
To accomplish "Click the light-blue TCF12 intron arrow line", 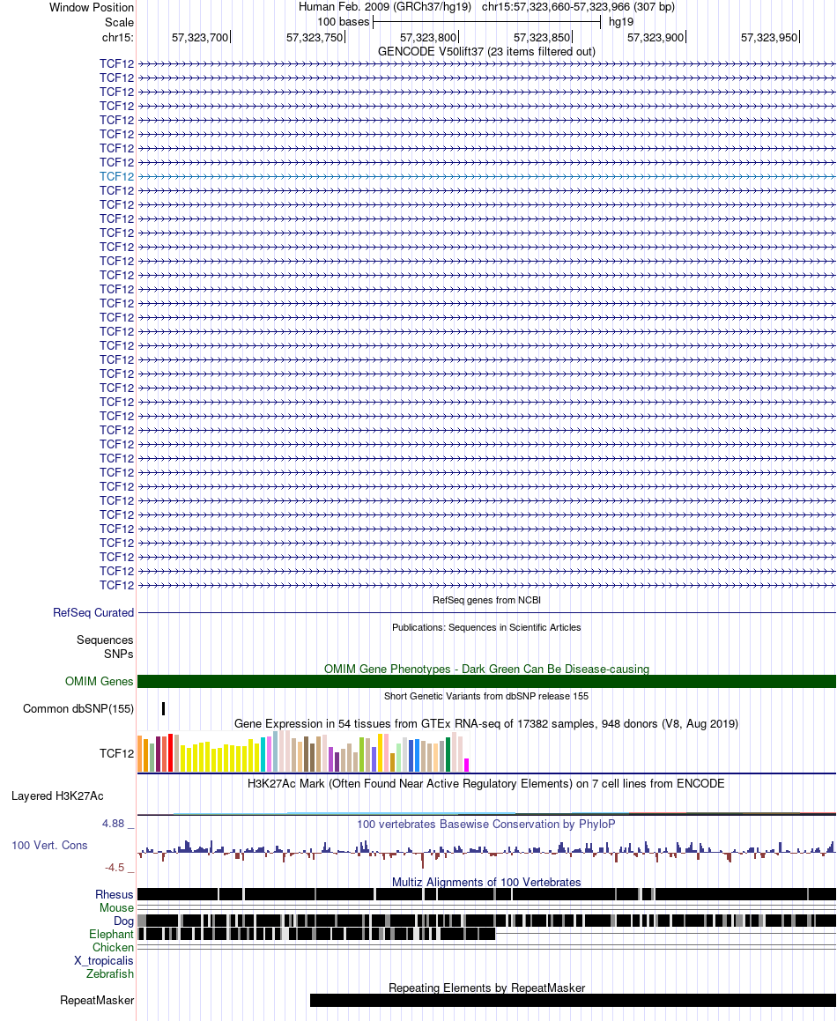I will [x=486, y=176].
